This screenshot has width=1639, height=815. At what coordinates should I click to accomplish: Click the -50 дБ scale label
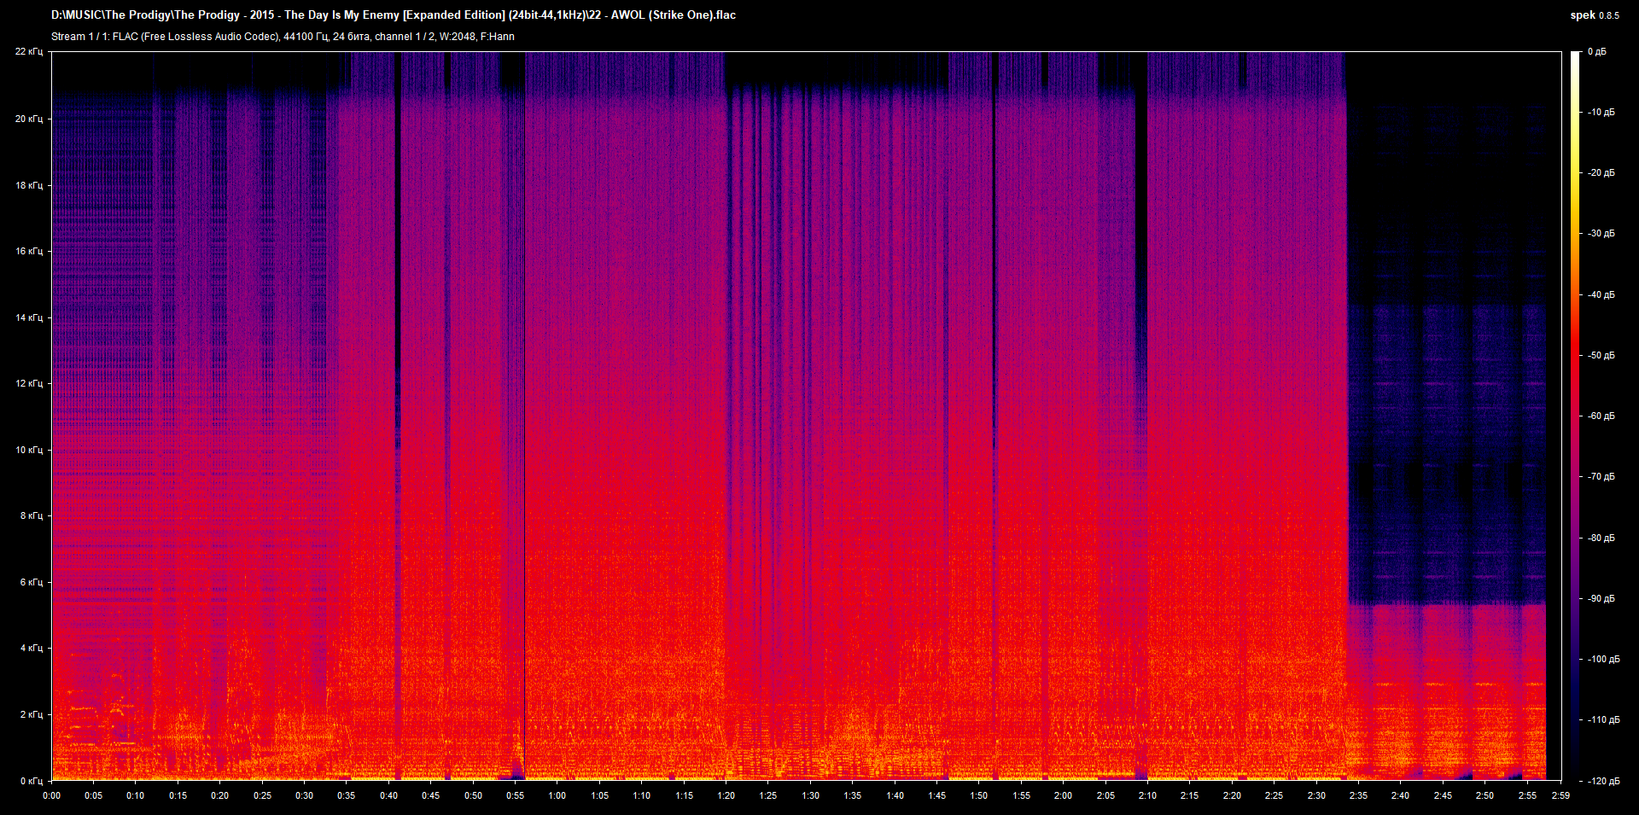(1601, 355)
